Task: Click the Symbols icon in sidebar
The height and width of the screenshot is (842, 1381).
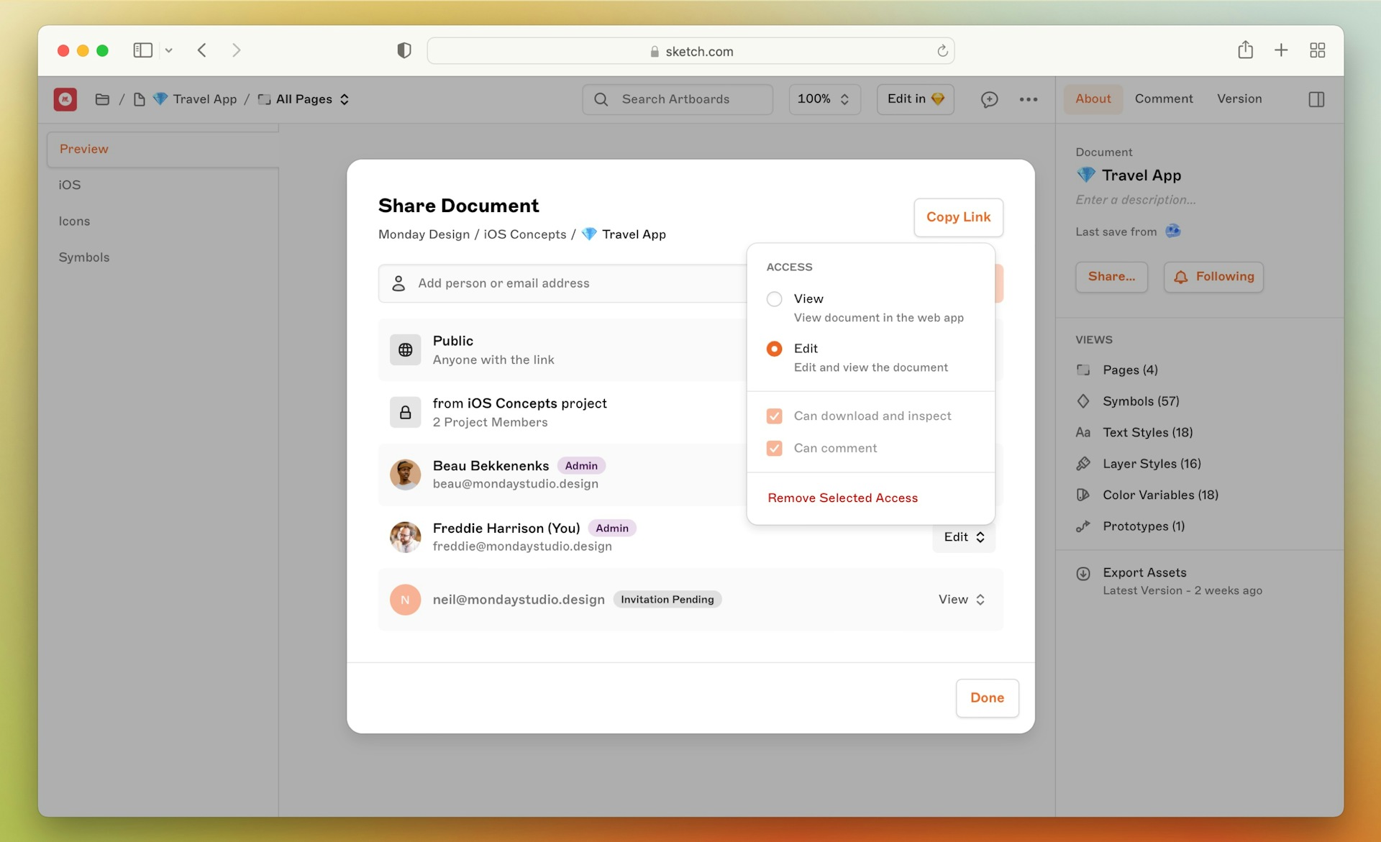Action: (1083, 401)
